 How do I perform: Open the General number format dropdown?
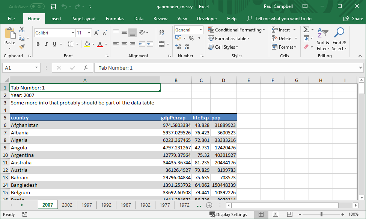click(200, 30)
